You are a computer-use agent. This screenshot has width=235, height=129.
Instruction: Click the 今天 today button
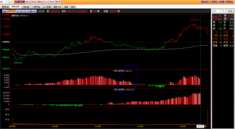coord(230,11)
